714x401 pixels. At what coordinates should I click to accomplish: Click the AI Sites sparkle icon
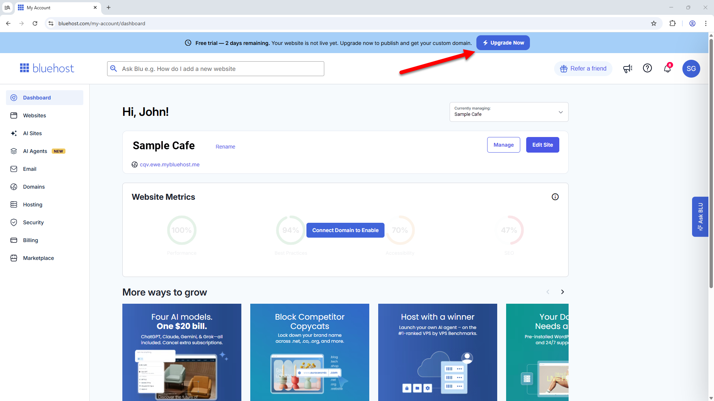coord(14,133)
